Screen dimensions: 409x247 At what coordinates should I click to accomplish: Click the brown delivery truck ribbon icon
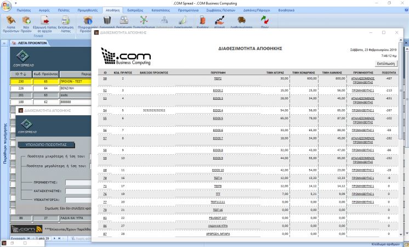(x=242, y=20)
